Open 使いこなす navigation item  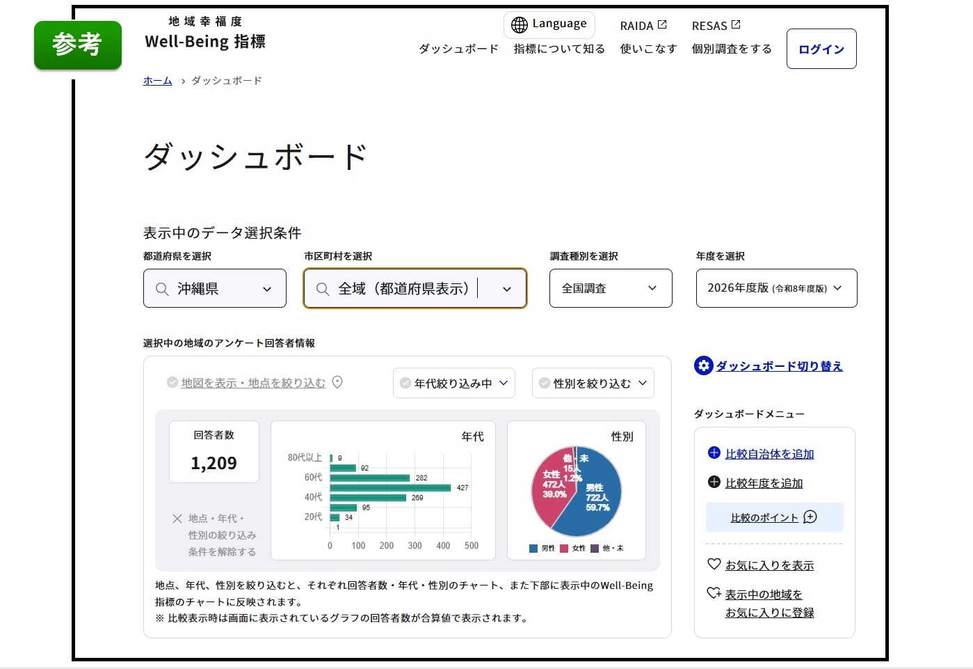648,49
